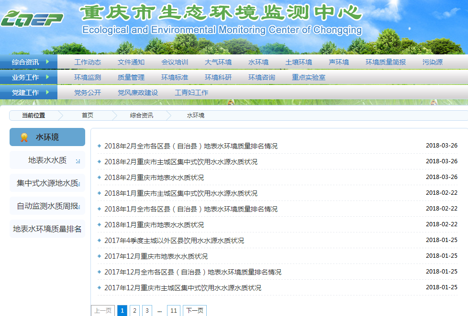Viewport: 468px width, 316px height.
Task: Select 环境咨询 menu item
Action: point(262,77)
